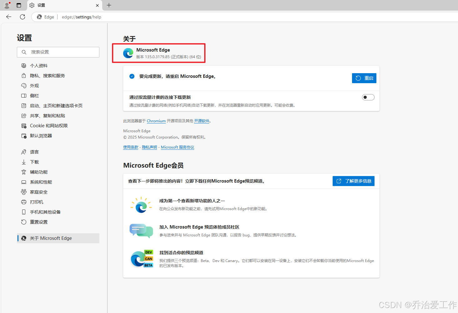Close the 设置 tab

tap(97, 5)
